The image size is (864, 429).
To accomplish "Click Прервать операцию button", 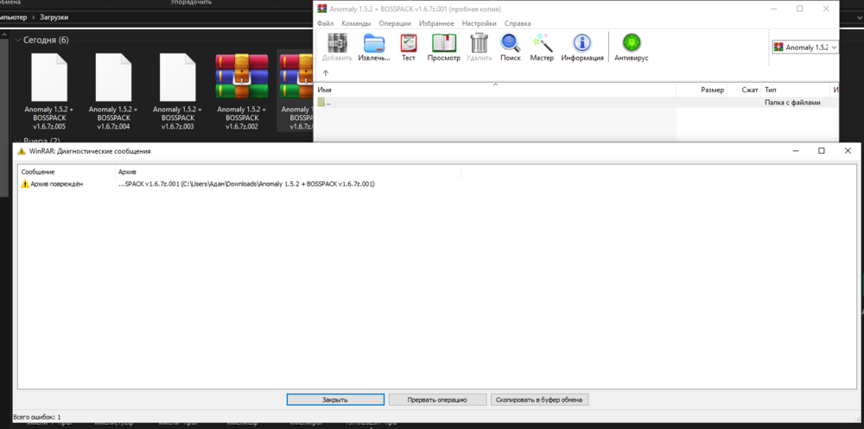I will 437,400.
